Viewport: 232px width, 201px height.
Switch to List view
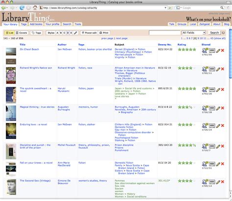9,33
